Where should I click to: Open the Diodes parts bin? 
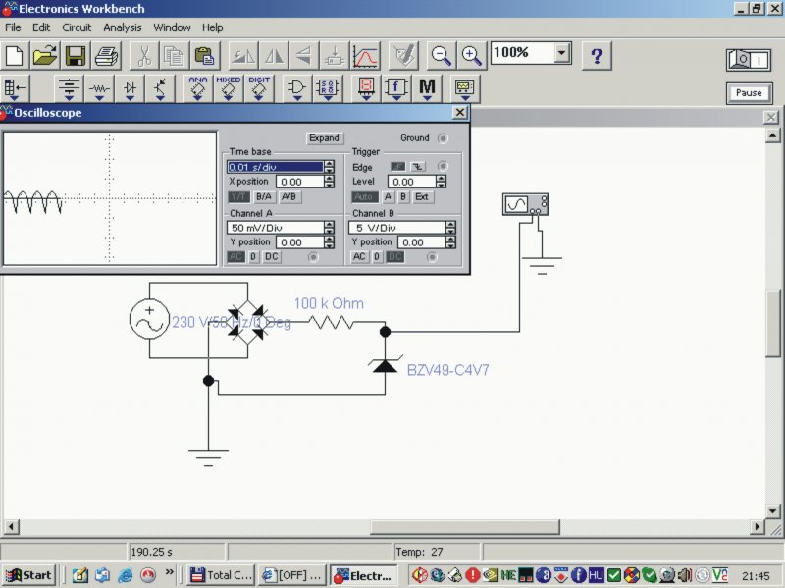point(130,88)
